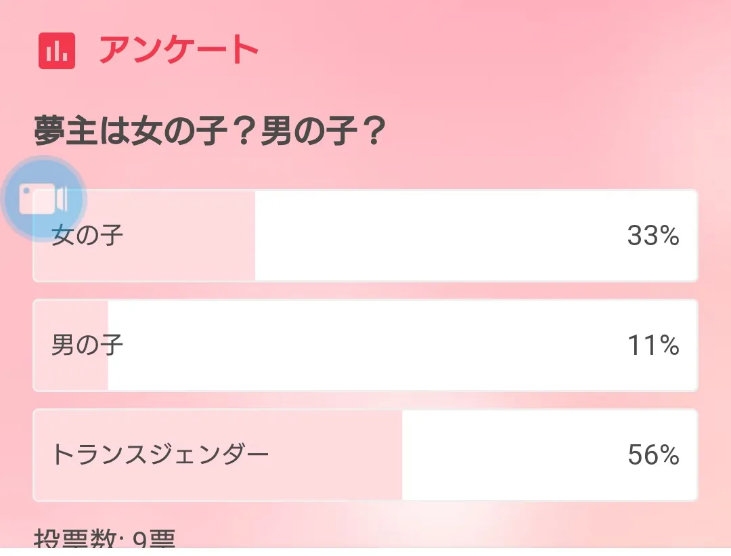Click the 11% result value
Viewport: 731px width, 556px height.
coord(652,346)
